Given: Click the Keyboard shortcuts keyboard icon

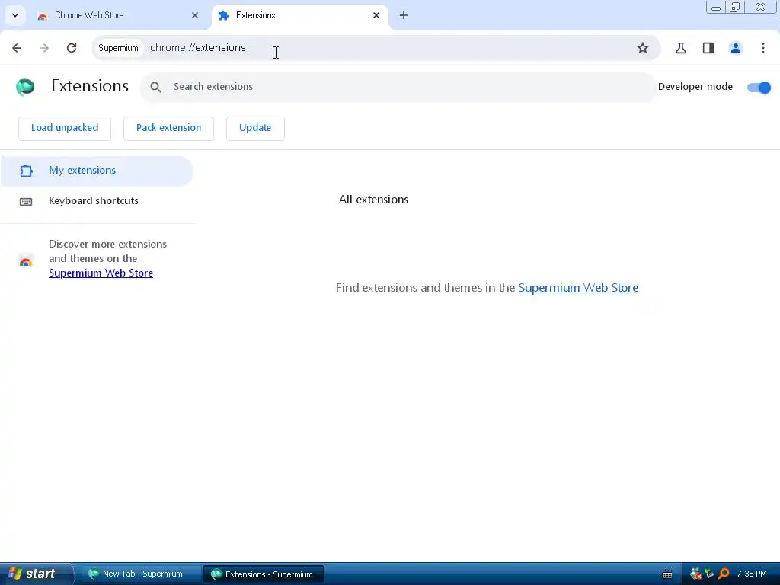Looking at the screenshot, I should tap(26, 201).
